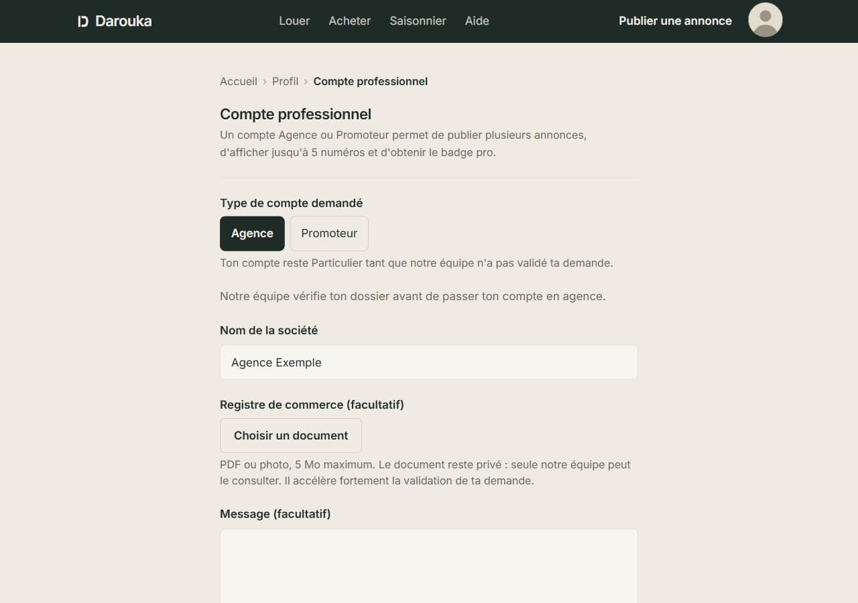
Task: Click the Compte professionnel breadcrumb text
Action: pyautogui.click(x=371, y=81)
